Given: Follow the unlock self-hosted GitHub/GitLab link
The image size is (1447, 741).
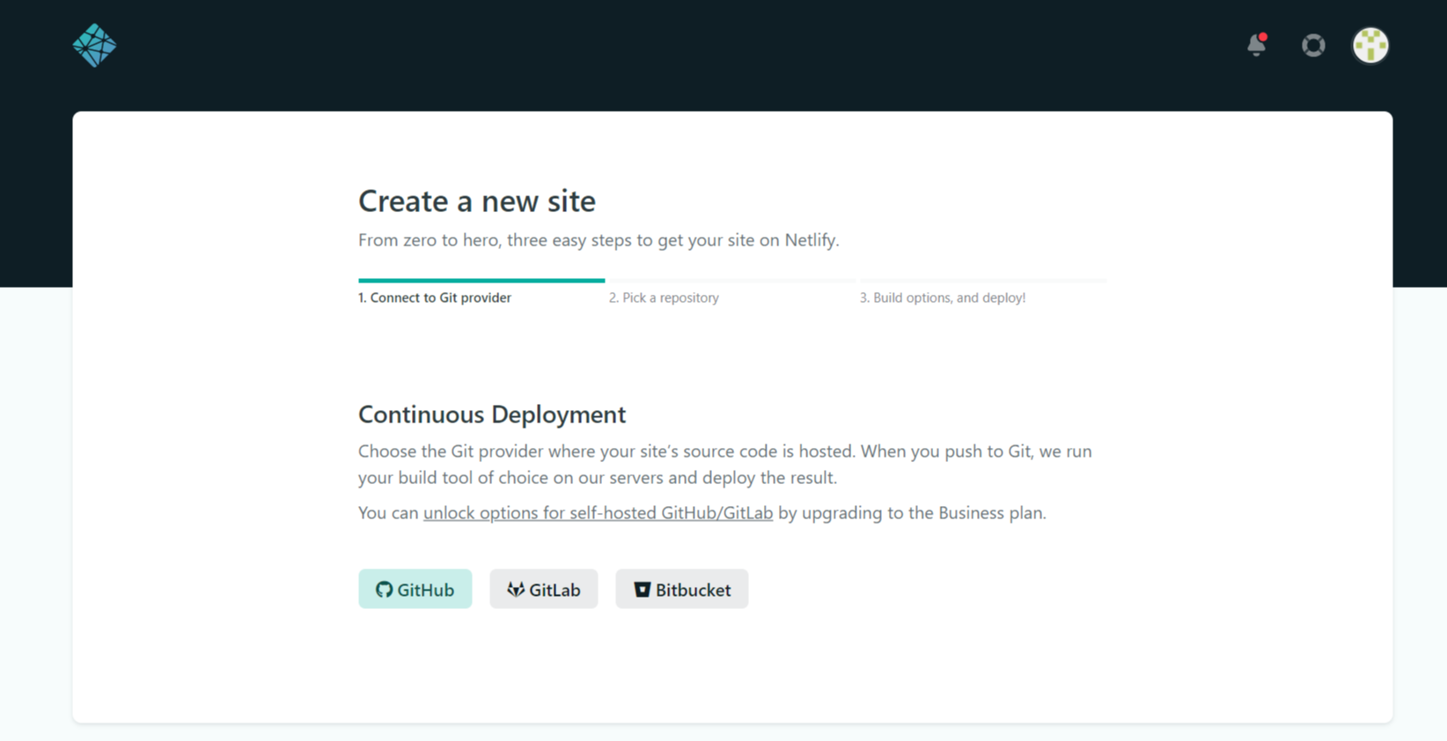Looking at the screenshot, I should point(598,513).
